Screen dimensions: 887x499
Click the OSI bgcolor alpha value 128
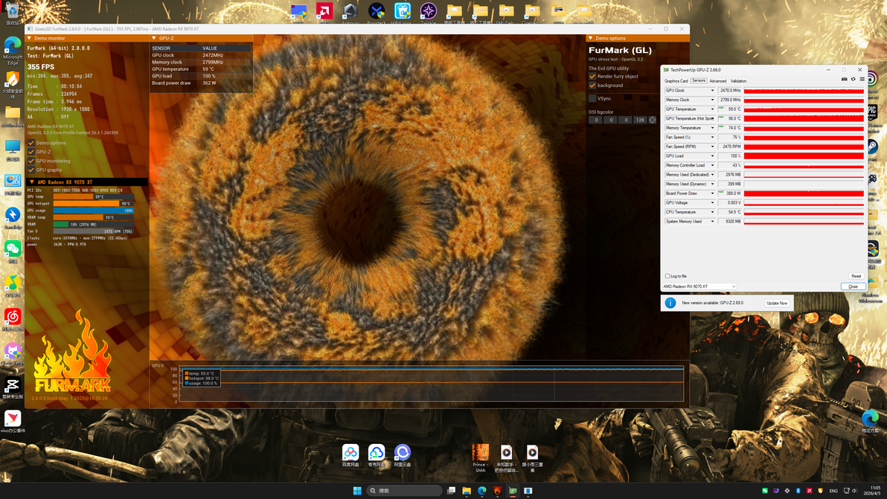[x=640, y=120]
